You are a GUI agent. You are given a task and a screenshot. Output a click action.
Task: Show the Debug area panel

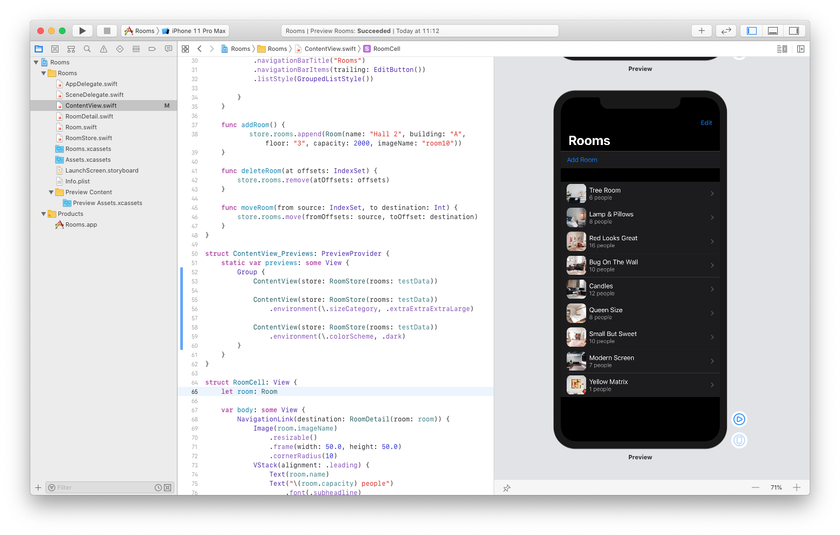[x=772, y=30]
